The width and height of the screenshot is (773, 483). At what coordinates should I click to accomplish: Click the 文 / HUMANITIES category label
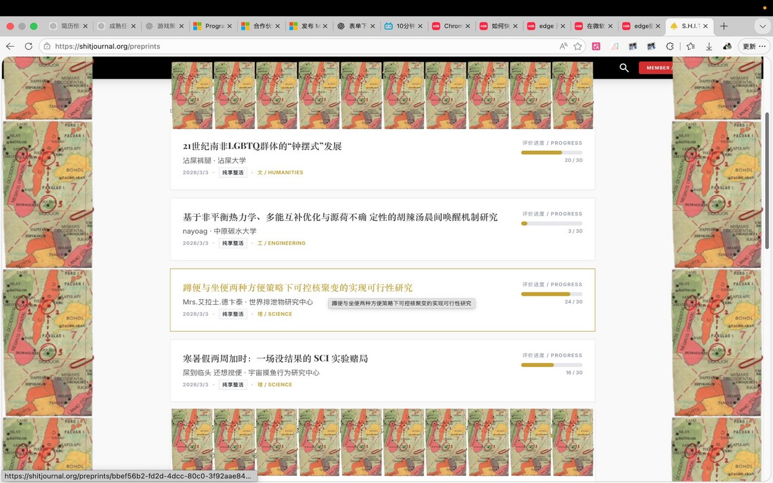(280, 173)
